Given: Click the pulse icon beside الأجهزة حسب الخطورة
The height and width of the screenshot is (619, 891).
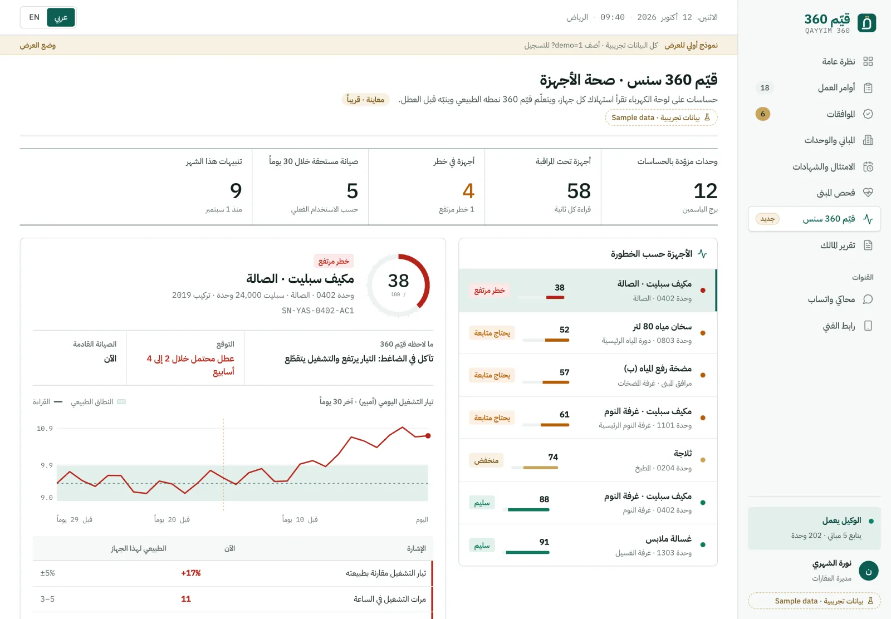Looking at the screenshot, I should point(702,254).
